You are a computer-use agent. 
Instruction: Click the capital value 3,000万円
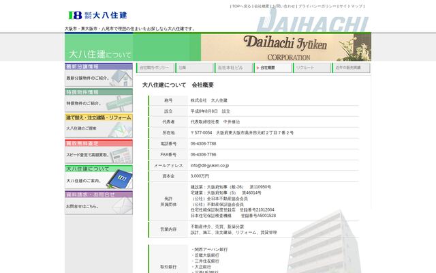pos(200,176)
